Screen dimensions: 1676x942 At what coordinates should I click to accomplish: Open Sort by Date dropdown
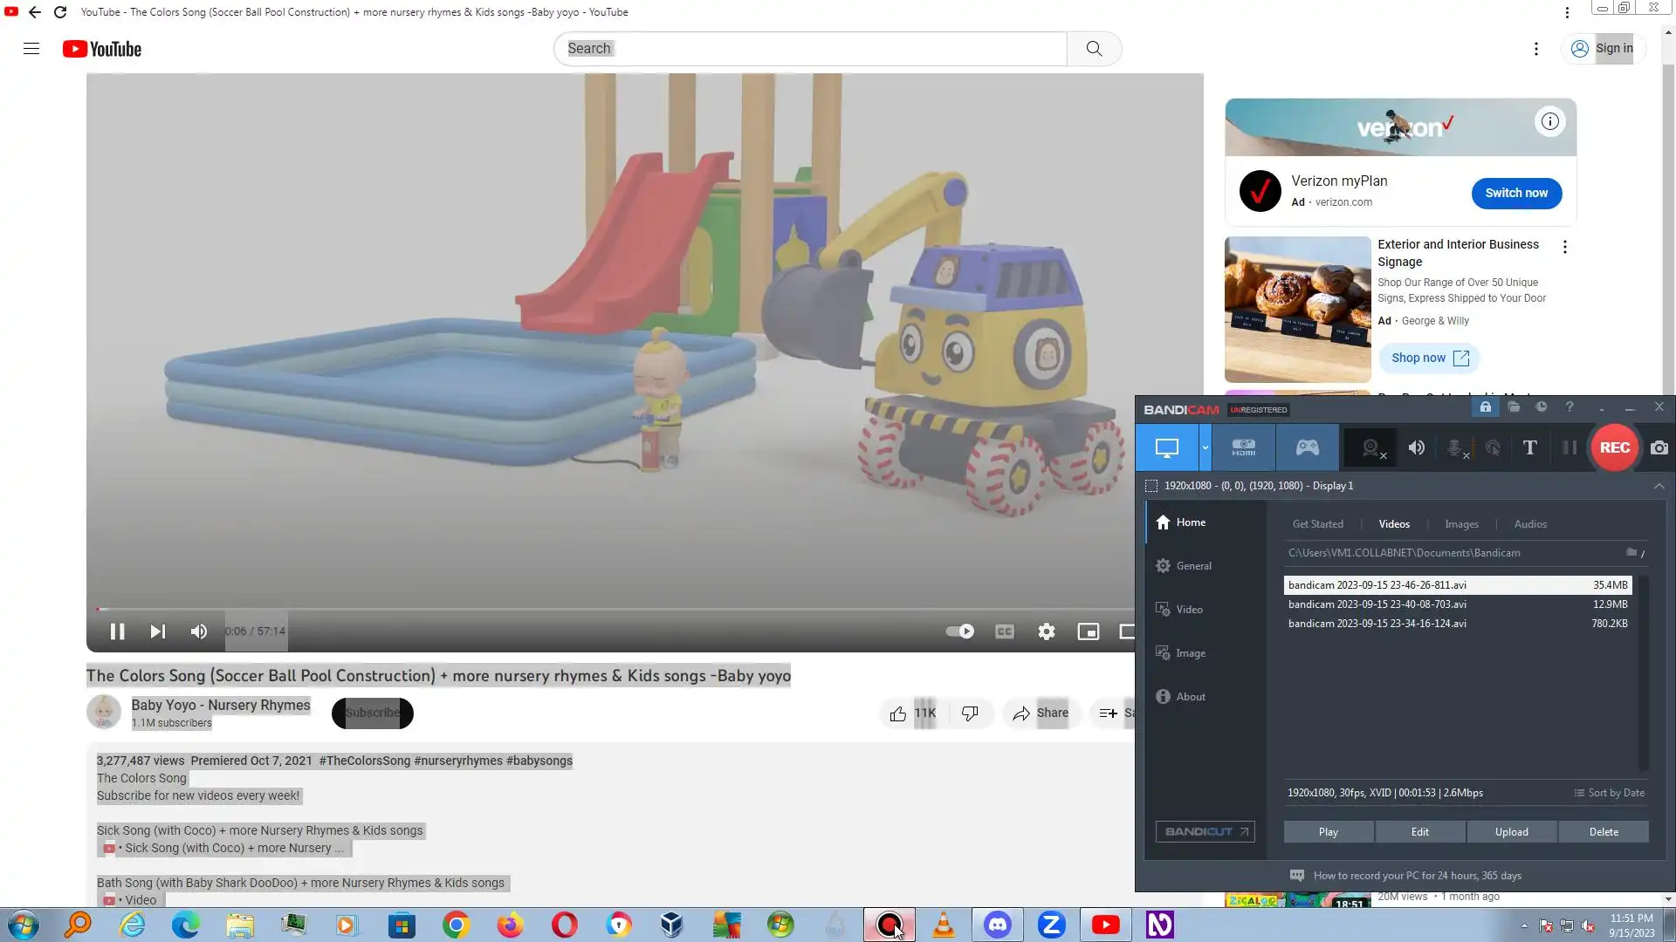1609,793
